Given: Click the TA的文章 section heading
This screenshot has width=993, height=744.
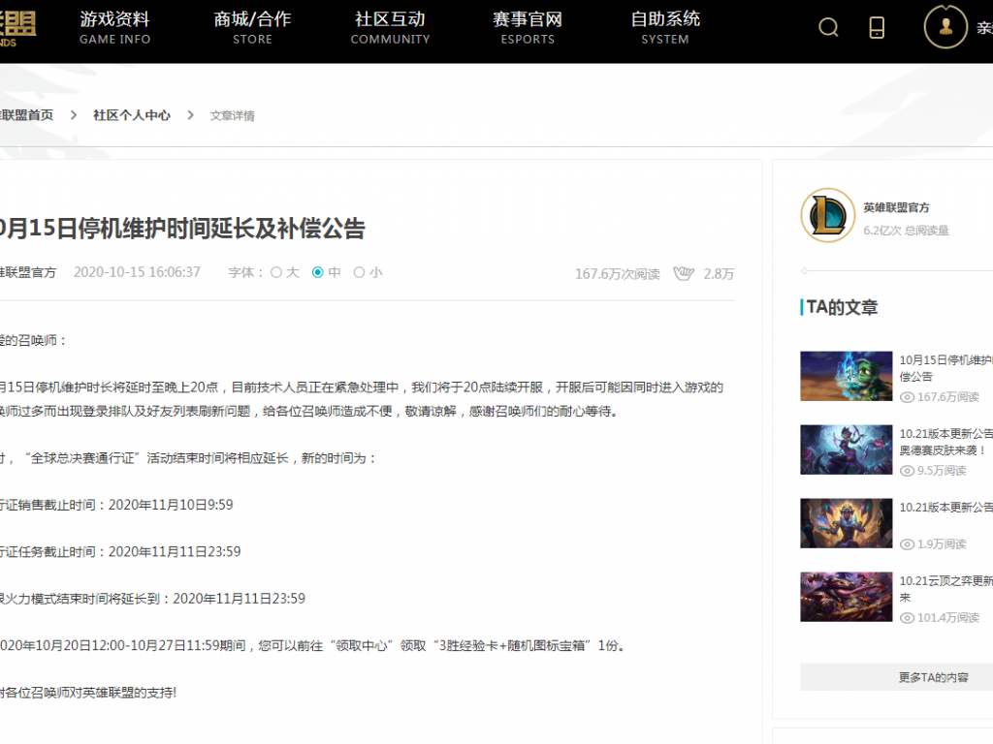Looking at the screenshot, I should [x=842, y=307].
